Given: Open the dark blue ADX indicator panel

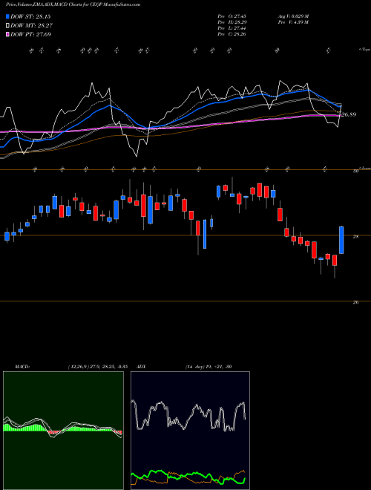Looking at the screenshot, I should coord(190,431).
